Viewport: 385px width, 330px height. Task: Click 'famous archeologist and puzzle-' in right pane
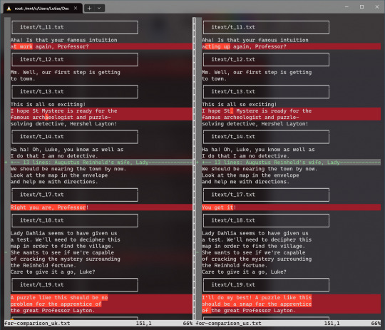click(250, 118)
